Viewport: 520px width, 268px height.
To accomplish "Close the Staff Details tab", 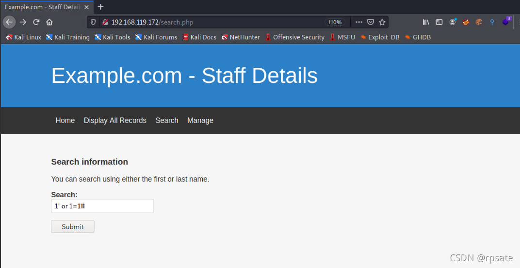I will coord(86,7).
